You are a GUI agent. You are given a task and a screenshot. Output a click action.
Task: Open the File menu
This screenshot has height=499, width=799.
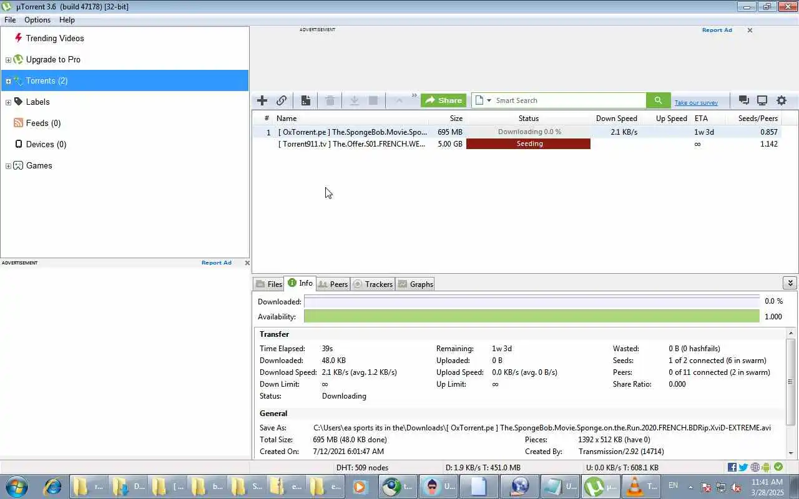pyautogui.click(x=10, y=20)
